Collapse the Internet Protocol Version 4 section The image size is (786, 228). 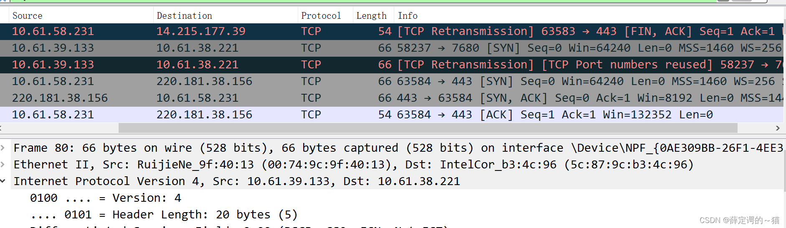pyautogui.click(x=3, y=181)
